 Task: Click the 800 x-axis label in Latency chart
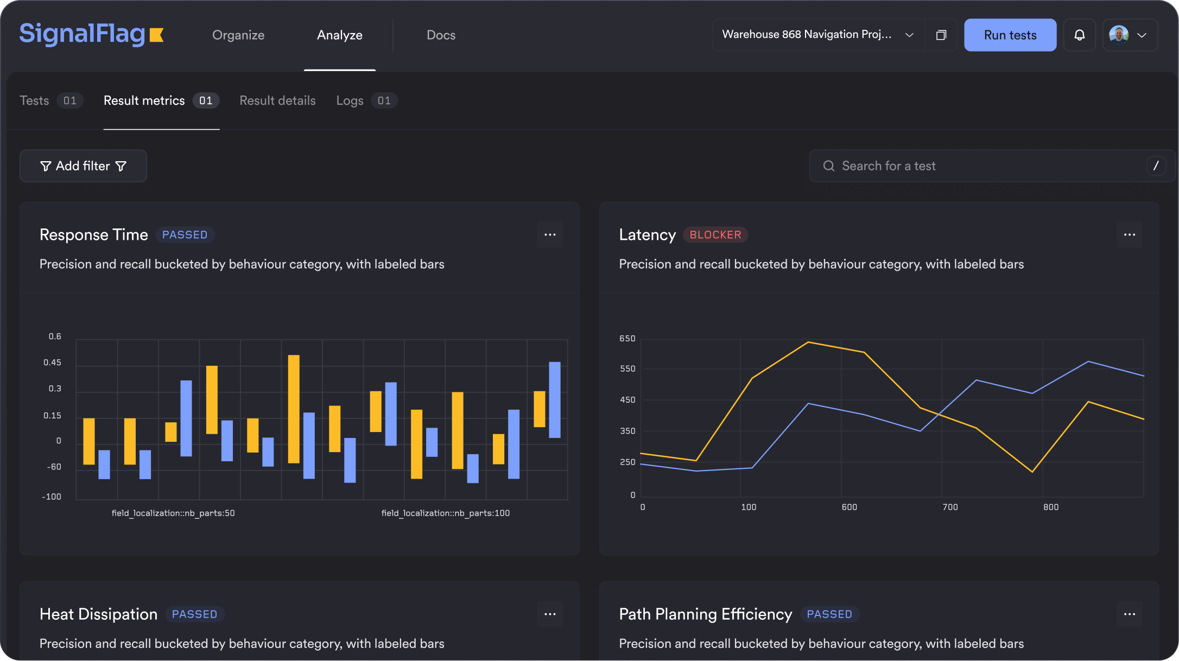click(x=1051, y=507)
